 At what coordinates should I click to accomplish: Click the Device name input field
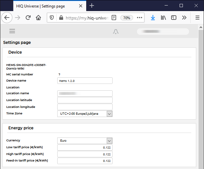pos(85,81)
